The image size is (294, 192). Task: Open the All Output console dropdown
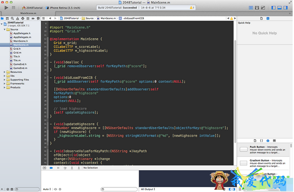point(148,189)
